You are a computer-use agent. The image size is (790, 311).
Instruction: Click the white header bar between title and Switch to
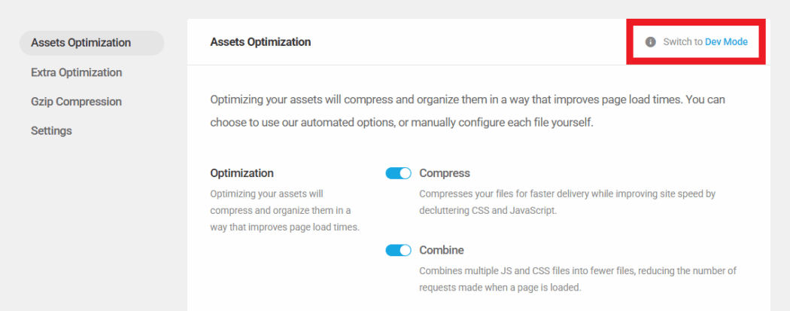[x=466, y=42]
